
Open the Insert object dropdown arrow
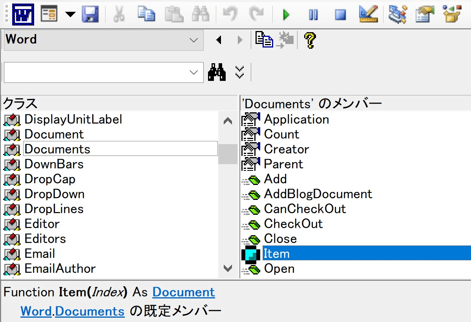pyautogui.click(x=70, y=15)
